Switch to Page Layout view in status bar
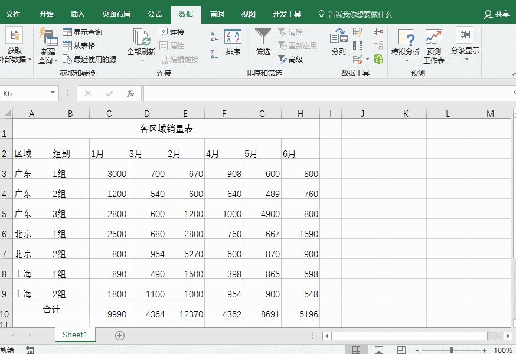 (x=378, y=350)
